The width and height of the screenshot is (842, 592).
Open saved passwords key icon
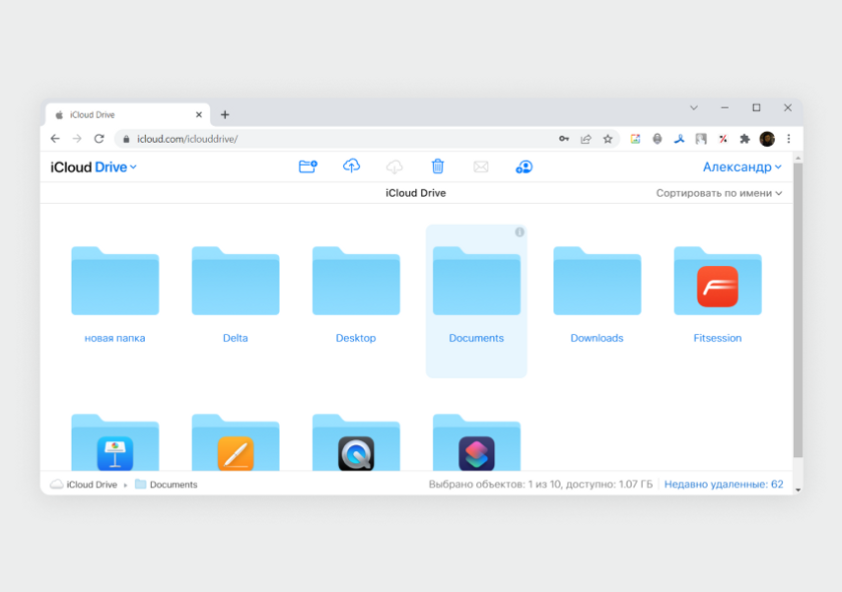tap(563, 139)
